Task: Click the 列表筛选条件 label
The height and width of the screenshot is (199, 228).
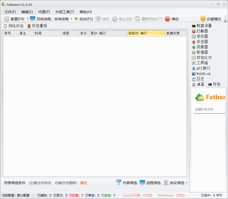Action: 15,183
